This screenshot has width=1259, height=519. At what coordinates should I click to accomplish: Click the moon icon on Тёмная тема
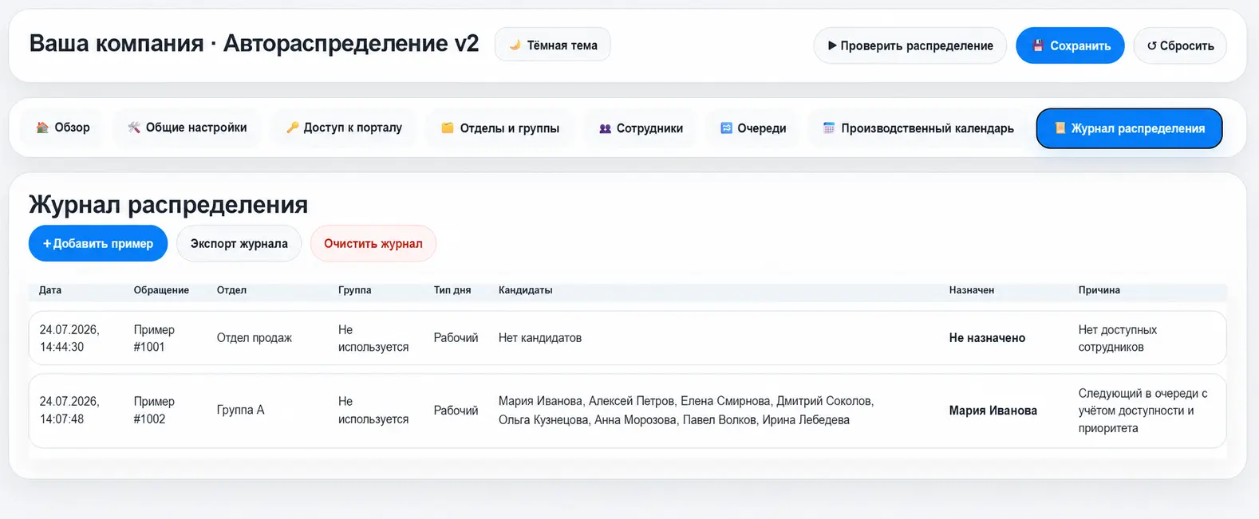(515, 45)
